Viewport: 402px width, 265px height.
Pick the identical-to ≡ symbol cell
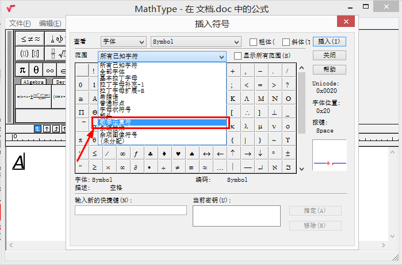coord(191,167)
